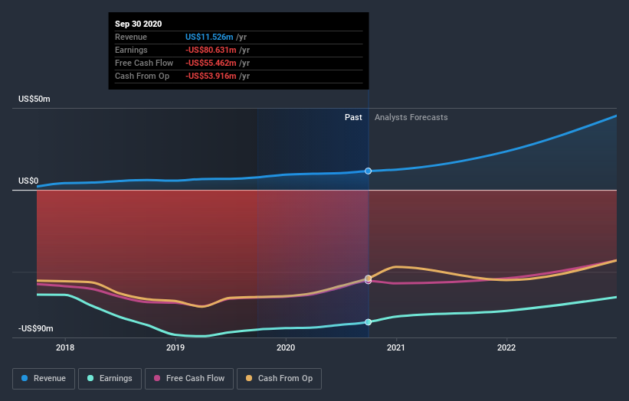Click the US$0 y-axis label
Viewport: 629px width, 401px height.
coord(28,181)
